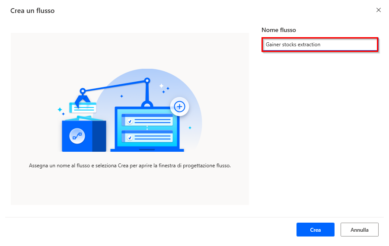Click the dark side of the blue box
The width and height of the screenshot is (389, 246).
99,136
